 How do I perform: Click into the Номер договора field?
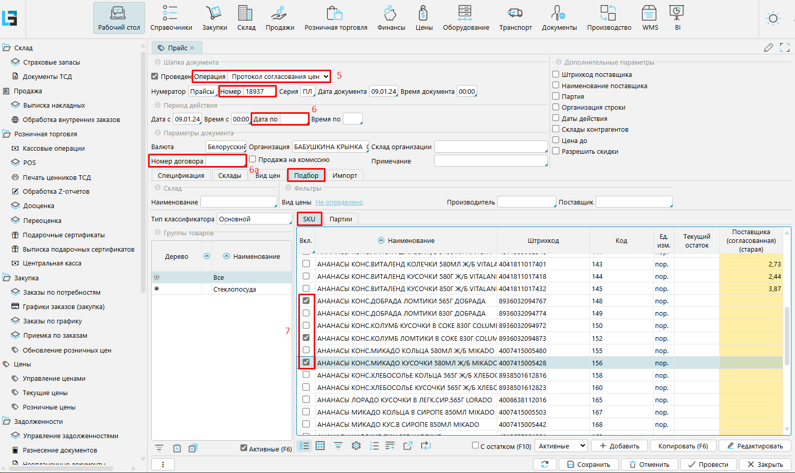(225, 161)
